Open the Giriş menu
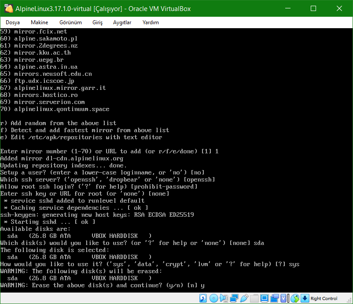Image resolution: width=353 pixels, height=304 pixels. [x=97, y=22]
